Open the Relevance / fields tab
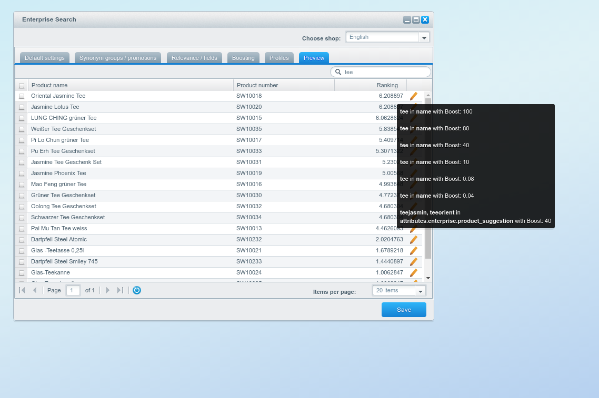 point(194,58)
